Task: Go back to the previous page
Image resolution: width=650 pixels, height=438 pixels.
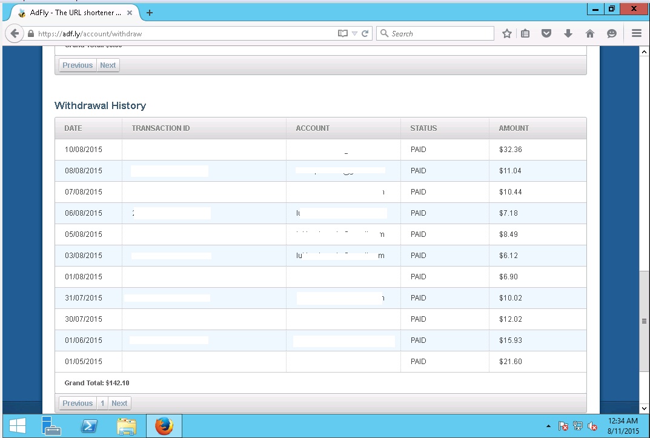Action: pos(15,34)
